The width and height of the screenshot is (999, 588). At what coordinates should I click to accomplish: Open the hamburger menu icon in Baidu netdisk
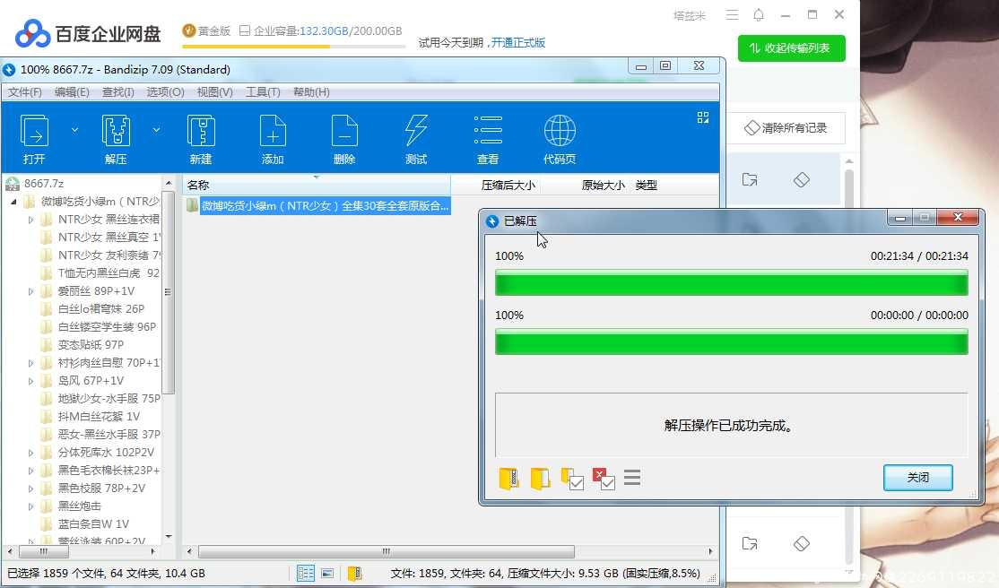(x=732, y=14)
